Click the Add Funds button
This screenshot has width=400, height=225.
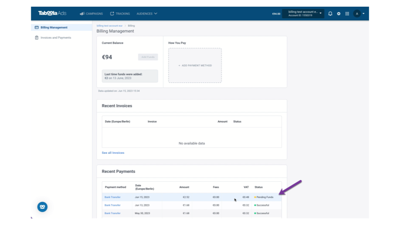pyautogui.click(x=148, y=57)
